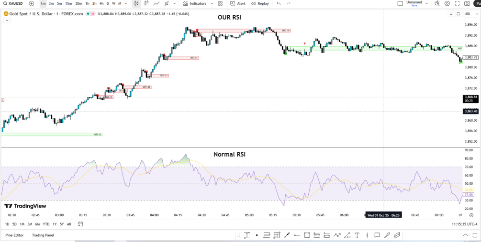Collapse the indicator legend chevron
Screen dimensions: 481x242
tap(7, 21)
